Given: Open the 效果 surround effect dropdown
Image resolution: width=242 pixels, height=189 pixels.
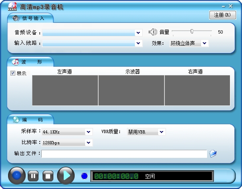Looking at the screenshot, I should pos(204,43).
